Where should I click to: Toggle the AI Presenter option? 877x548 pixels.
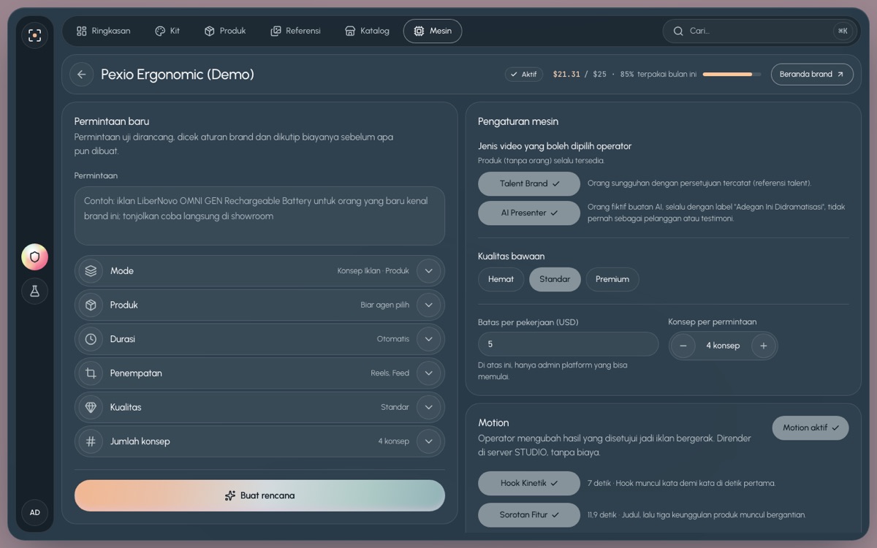click(529, 213)
